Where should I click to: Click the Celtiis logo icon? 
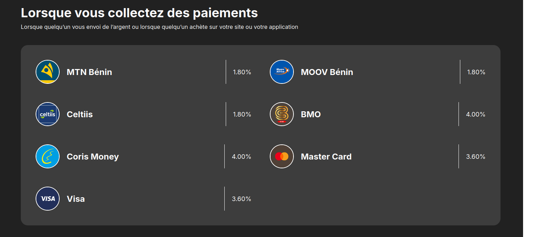click(48, 114)
